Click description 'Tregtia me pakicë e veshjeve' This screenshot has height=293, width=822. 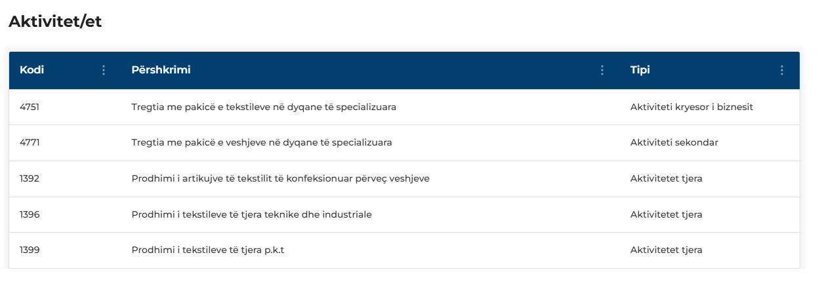[x=262, y=142]
